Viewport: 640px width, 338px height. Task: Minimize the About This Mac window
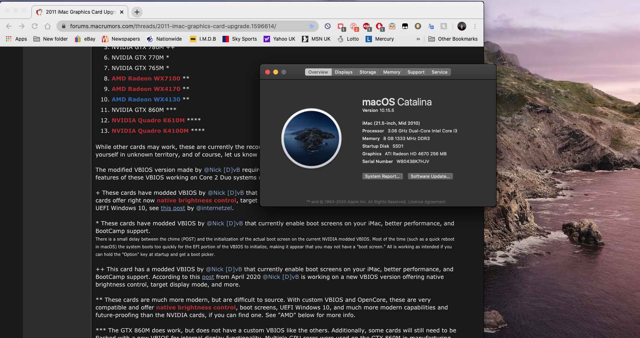[276, 72]
